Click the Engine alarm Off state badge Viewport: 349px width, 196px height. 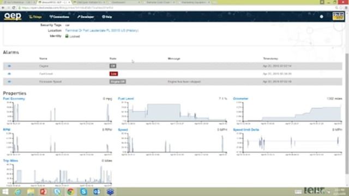(113, 66)
